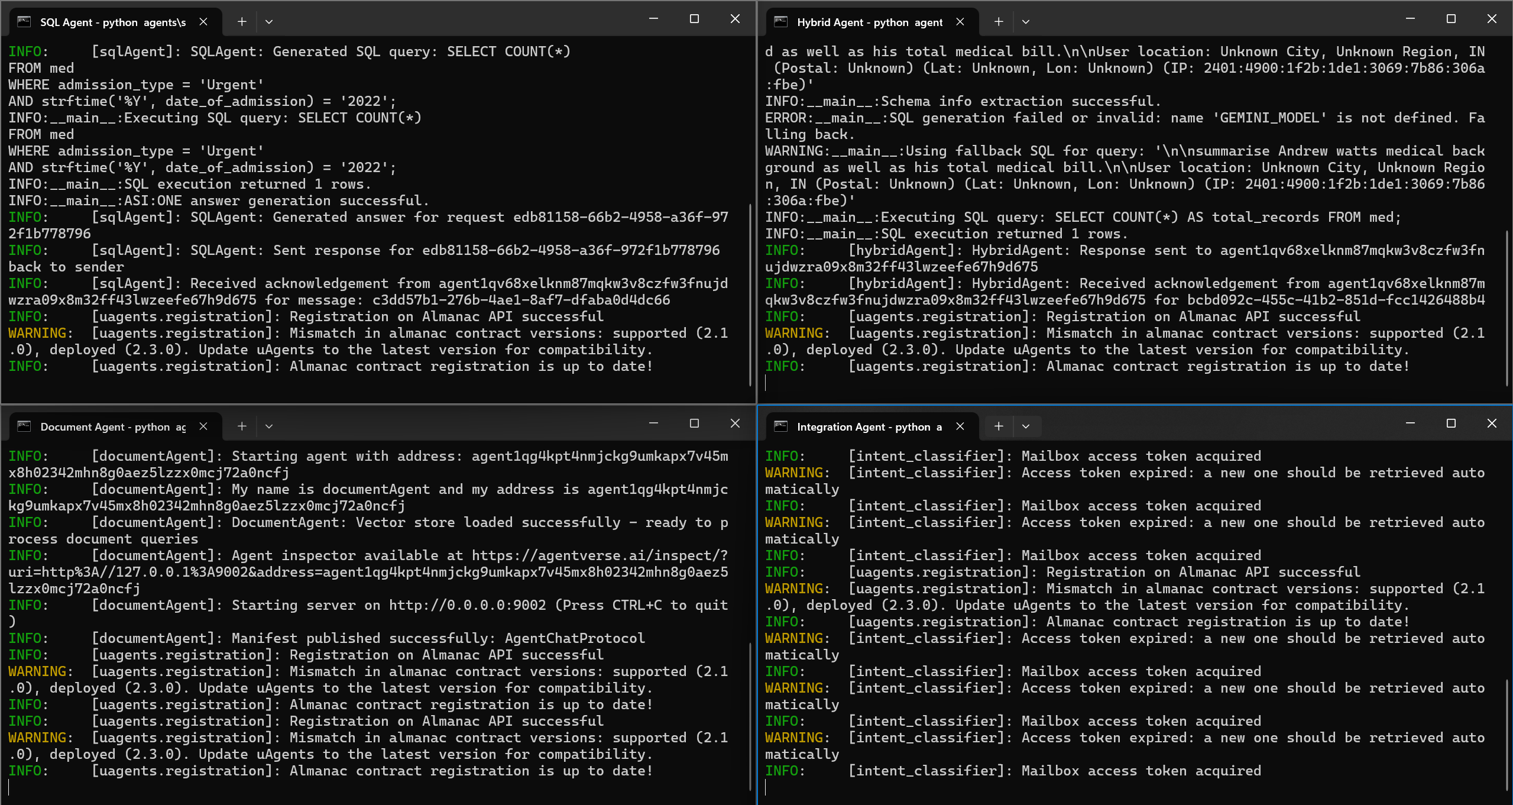Close the Hybrid Agent tab
This screenshot has width=1513, height=805.
point(960,22)
